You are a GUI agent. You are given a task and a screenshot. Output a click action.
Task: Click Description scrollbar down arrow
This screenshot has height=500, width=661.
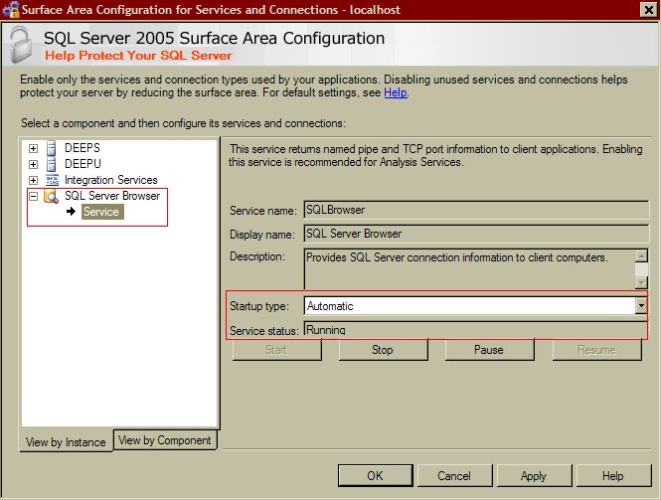coord(641,282)
